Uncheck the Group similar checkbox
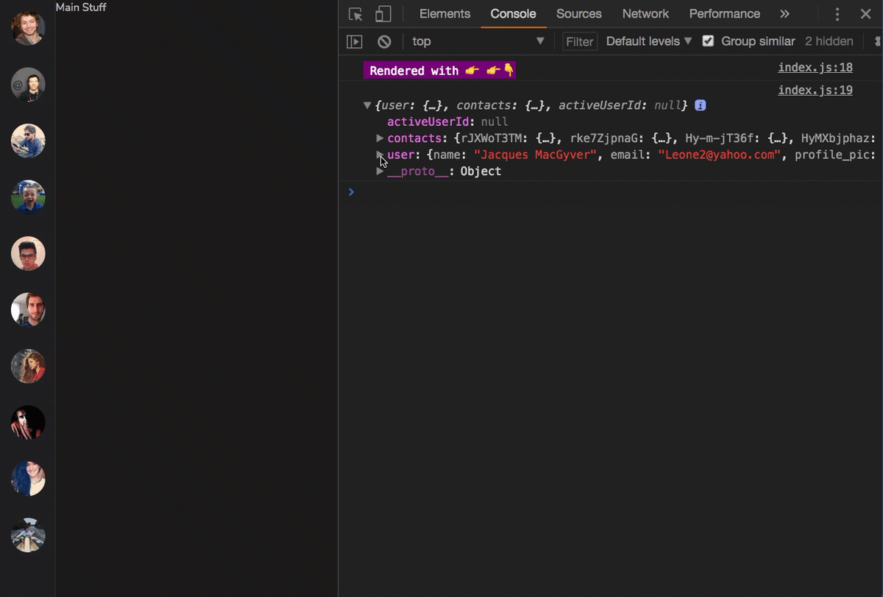Viewport: 883px width, 597px height. tap(708, 41)
